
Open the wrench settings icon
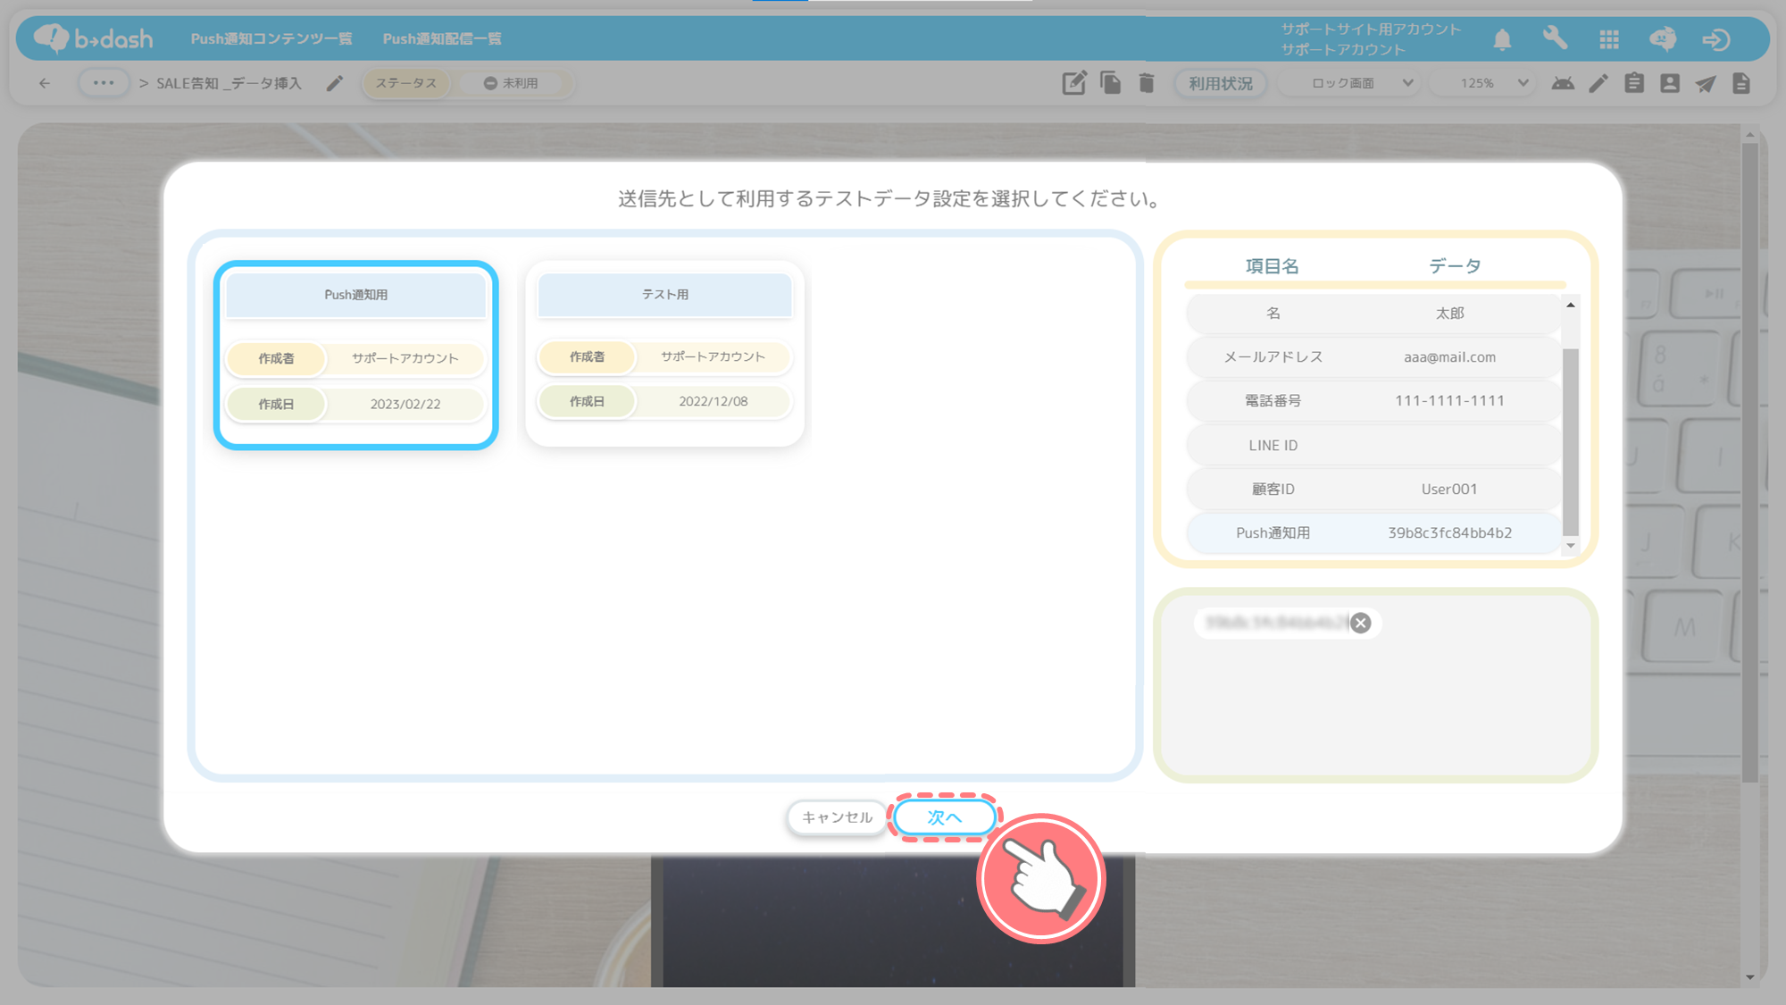point(1555,38)
